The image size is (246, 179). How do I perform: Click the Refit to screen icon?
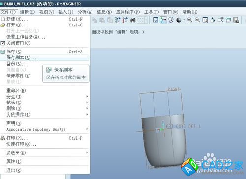[205, 20]
